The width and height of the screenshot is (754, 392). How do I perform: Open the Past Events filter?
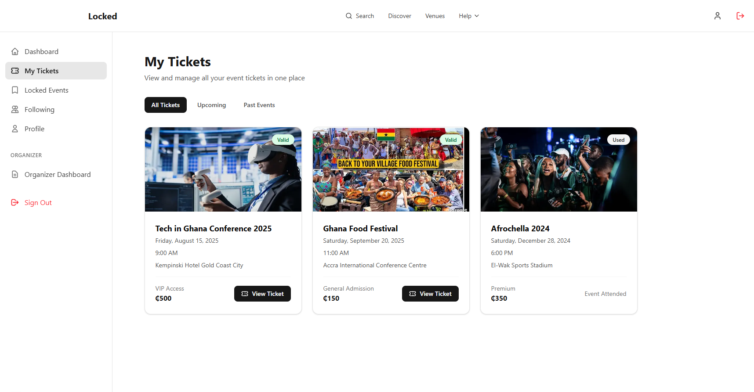tap(259, 105)
